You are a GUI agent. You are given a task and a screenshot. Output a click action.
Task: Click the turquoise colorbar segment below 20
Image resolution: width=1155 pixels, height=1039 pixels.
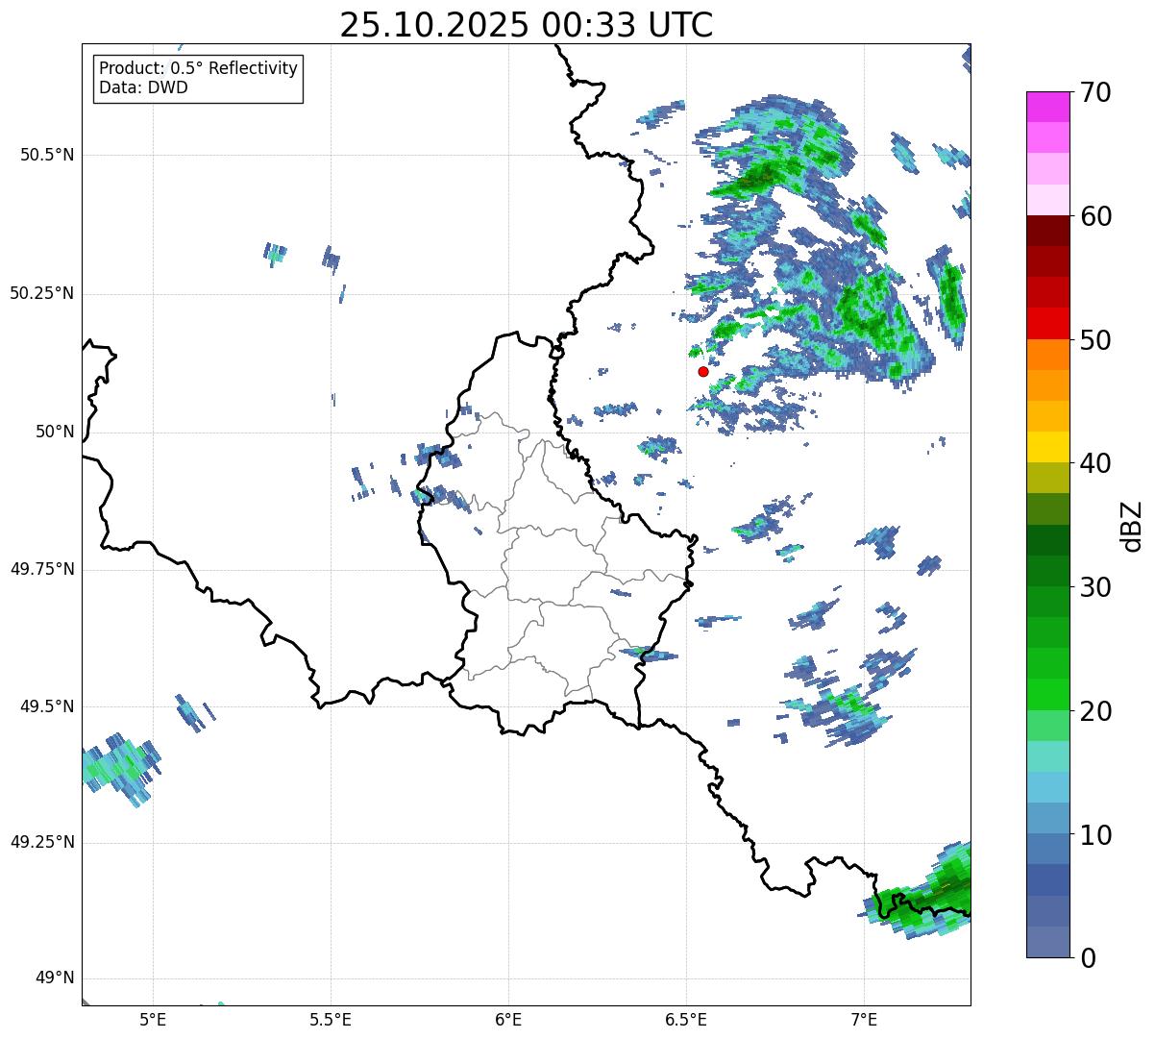[1047, 756]
